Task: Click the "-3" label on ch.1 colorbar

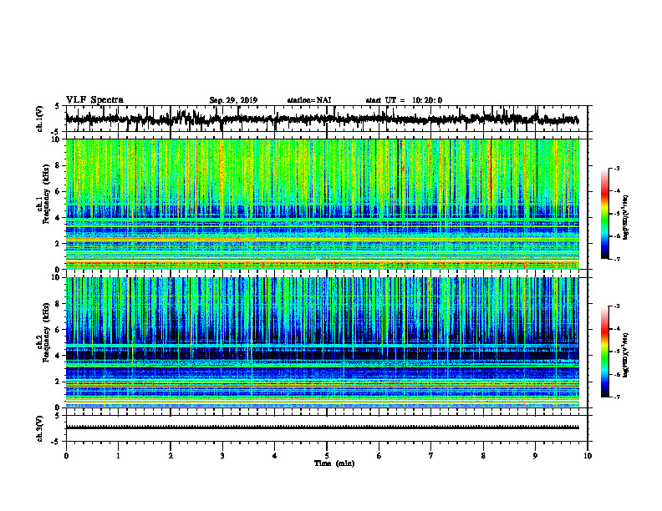Action: [x=617, y=168]
